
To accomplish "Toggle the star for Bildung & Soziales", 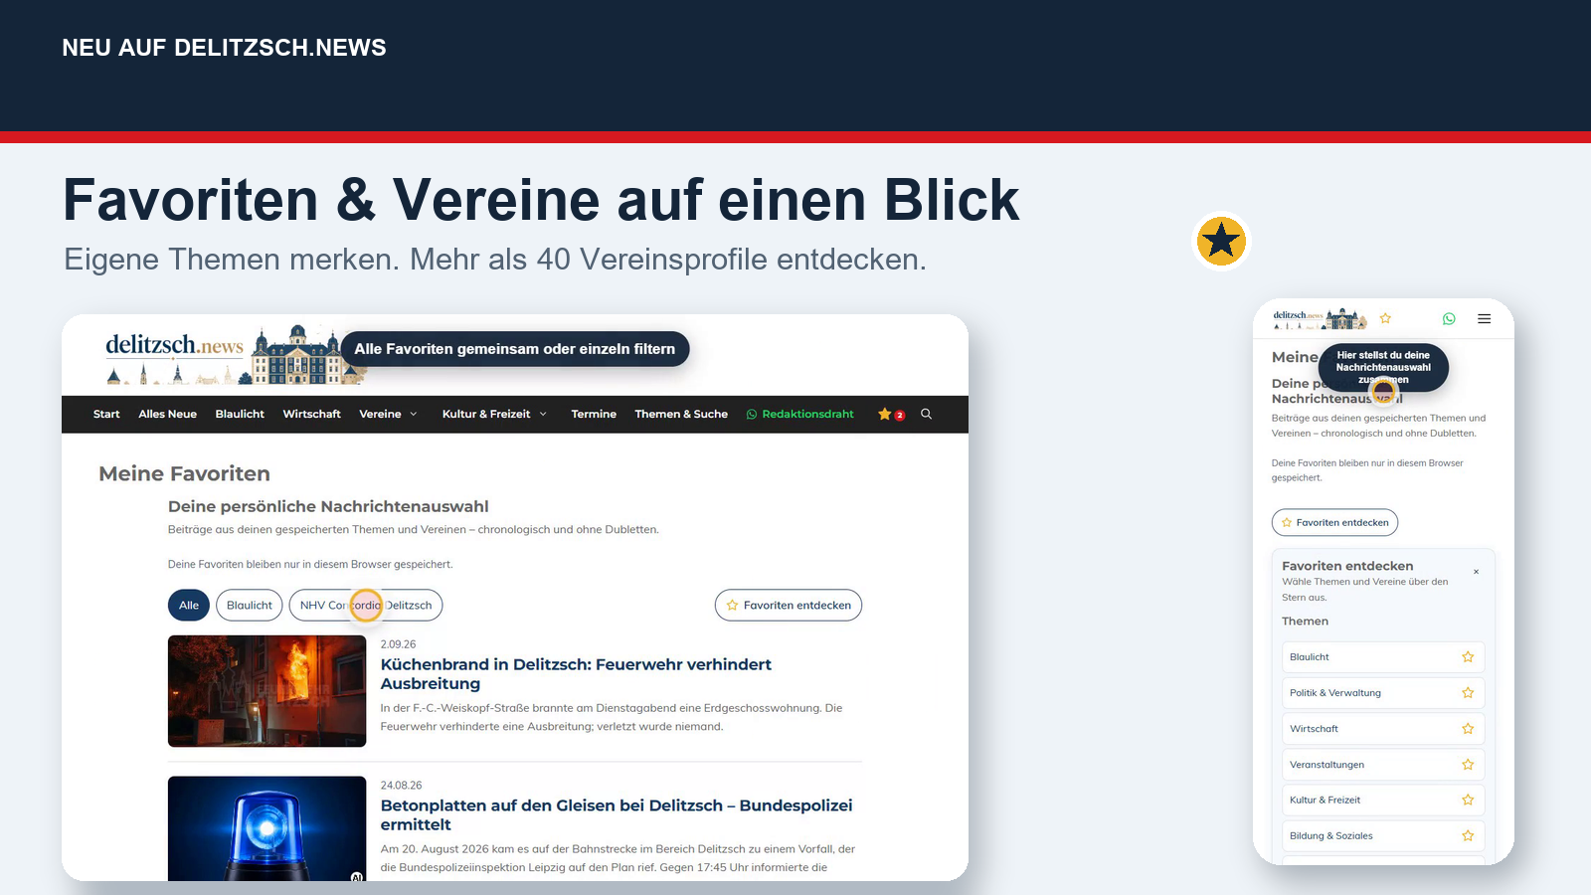I will tap(1468, 835).
